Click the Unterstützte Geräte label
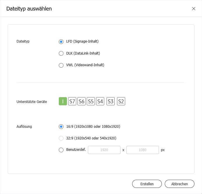 tap(32, 102)
